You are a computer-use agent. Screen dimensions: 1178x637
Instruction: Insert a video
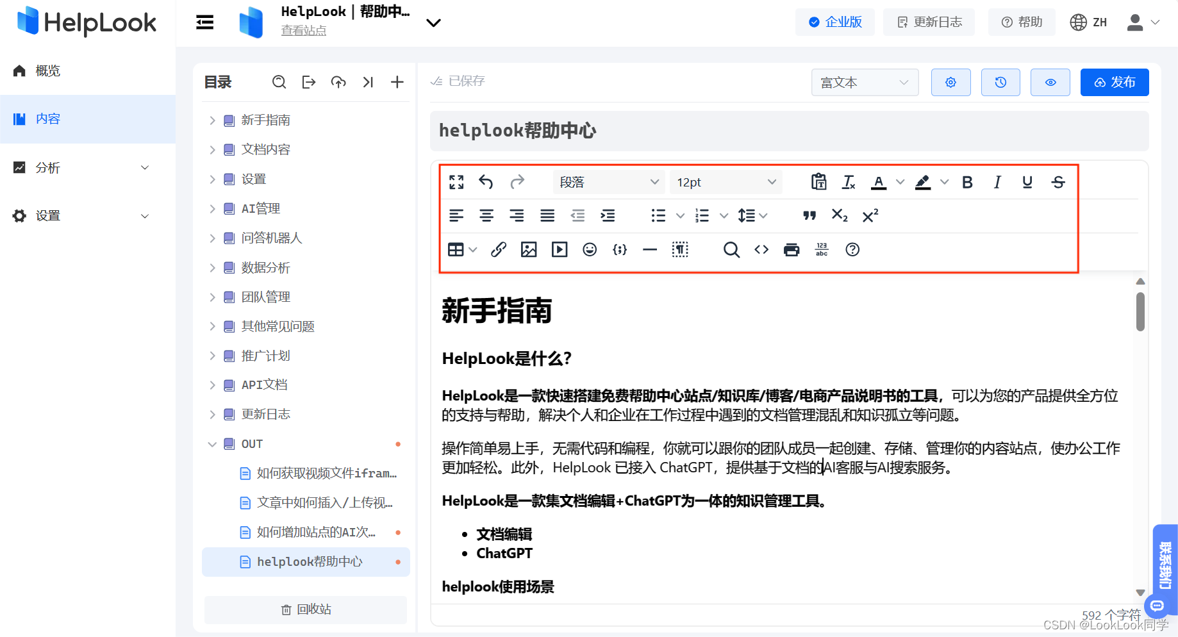558,249
